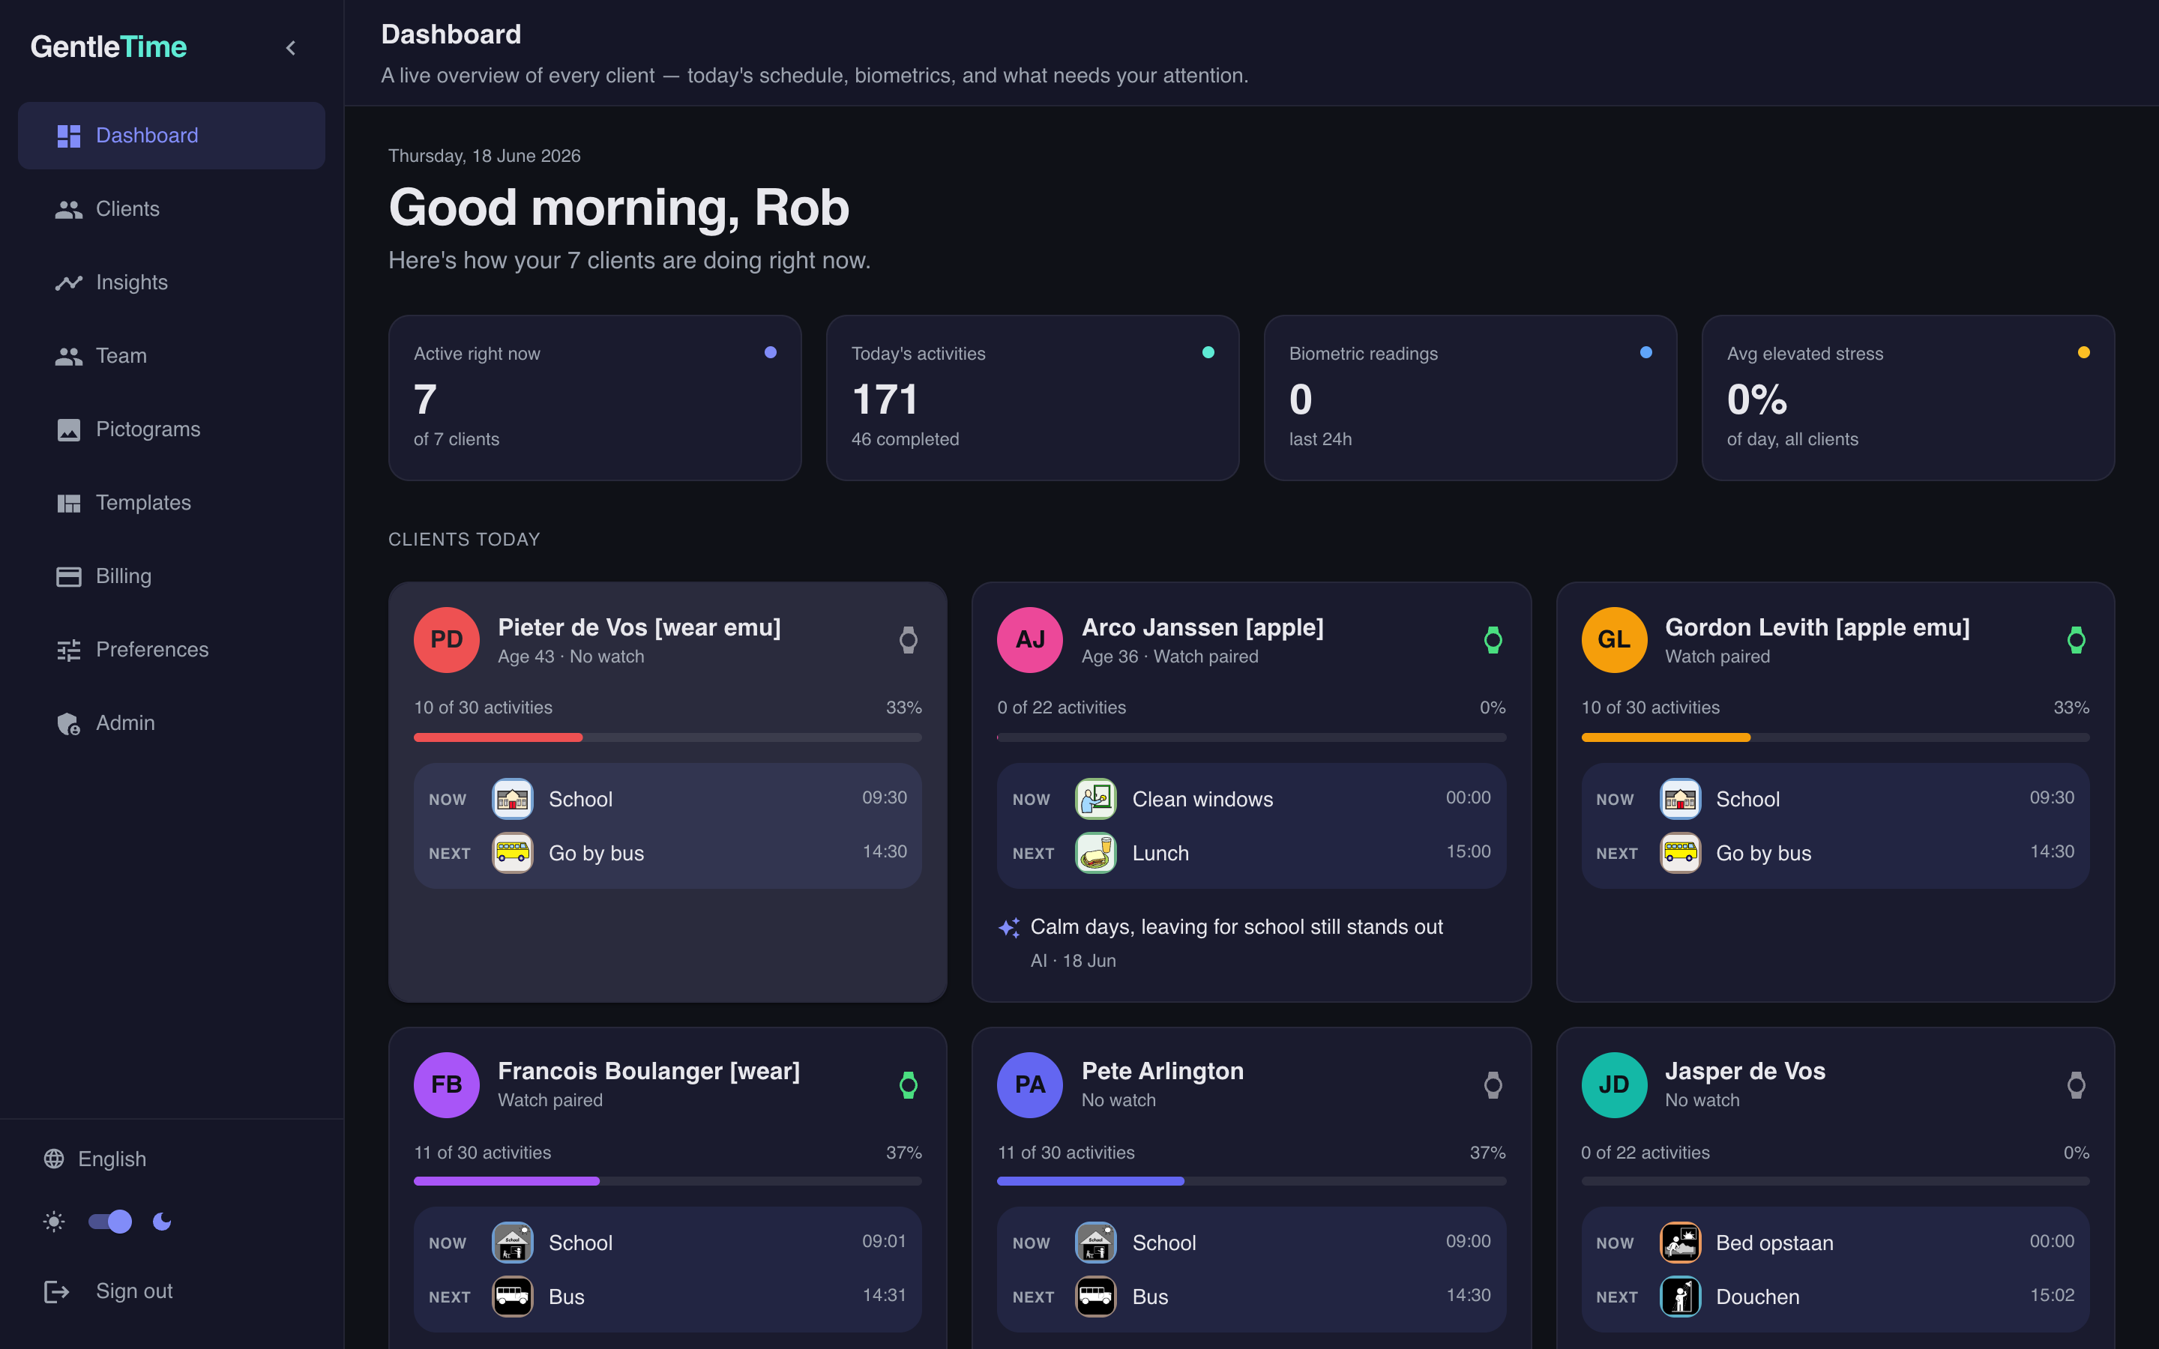The height and width of the screenshot is (1349, 2159).
Task: Open Jasper de Vos client name
Action: coord(1745,1071)
